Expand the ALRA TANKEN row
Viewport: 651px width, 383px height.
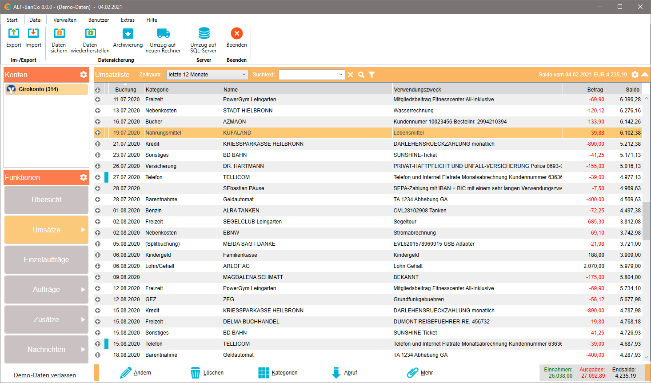click(x=98, y=211)
